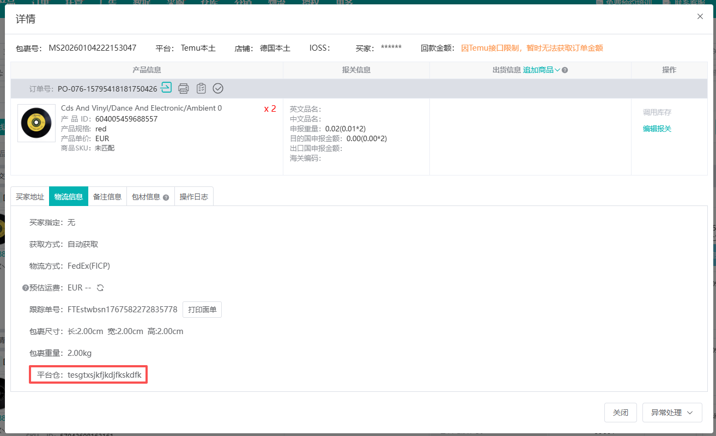
Task: Click the help icon beside 追加商品
Action: [x=565, y=70]
